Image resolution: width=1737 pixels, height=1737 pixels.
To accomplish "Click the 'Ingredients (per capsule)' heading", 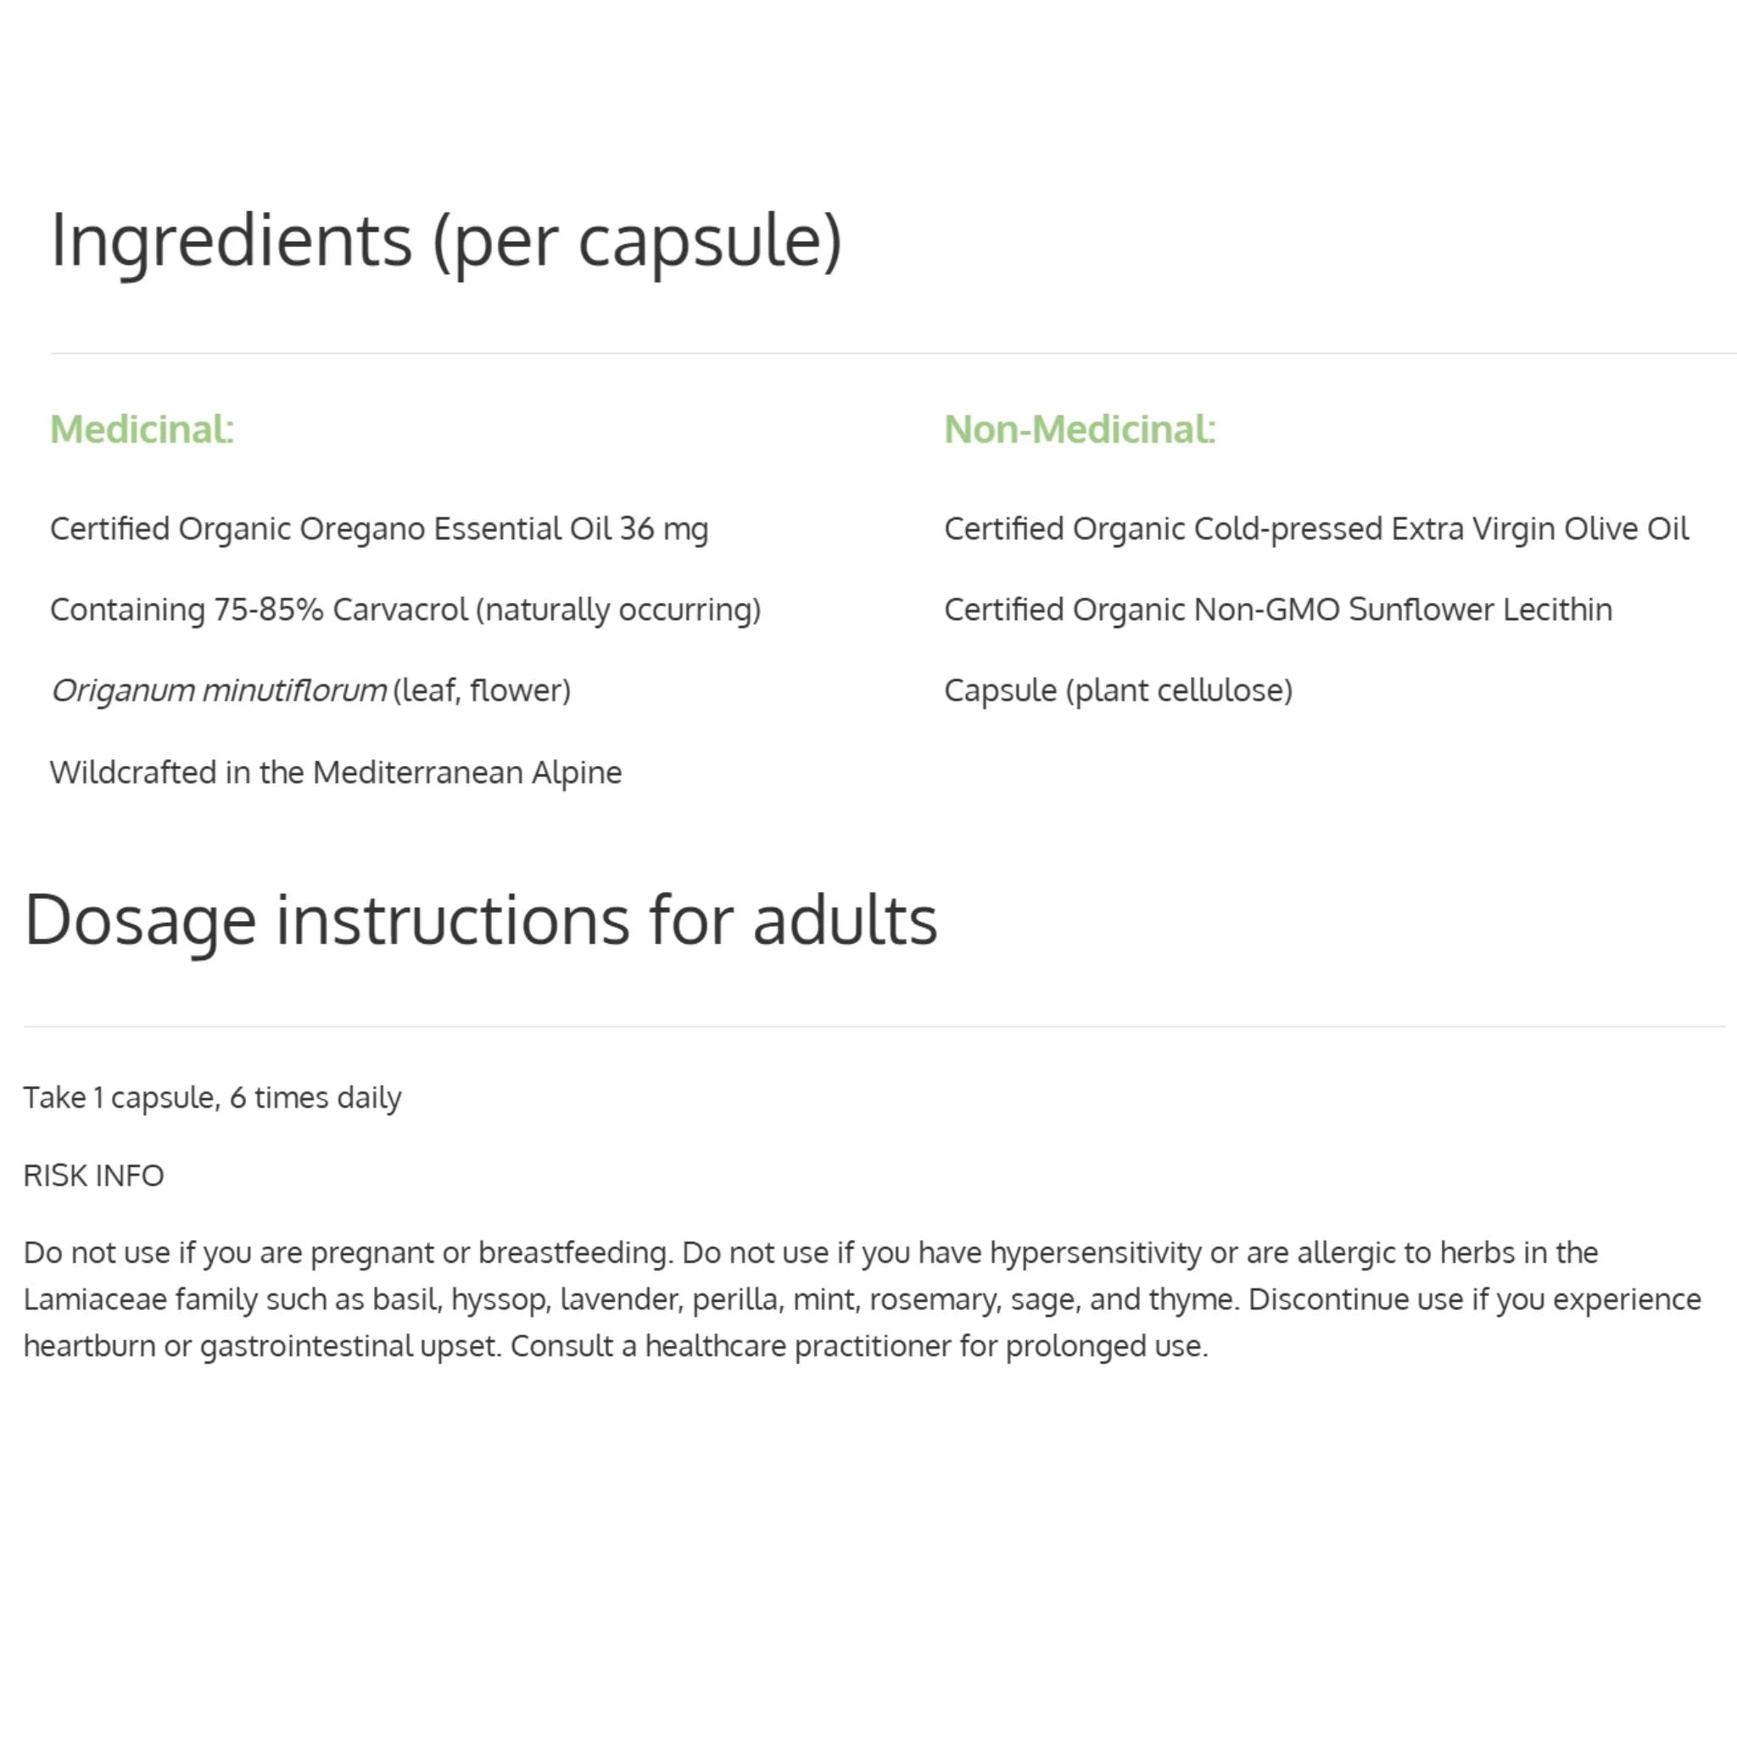I will 446,242.
